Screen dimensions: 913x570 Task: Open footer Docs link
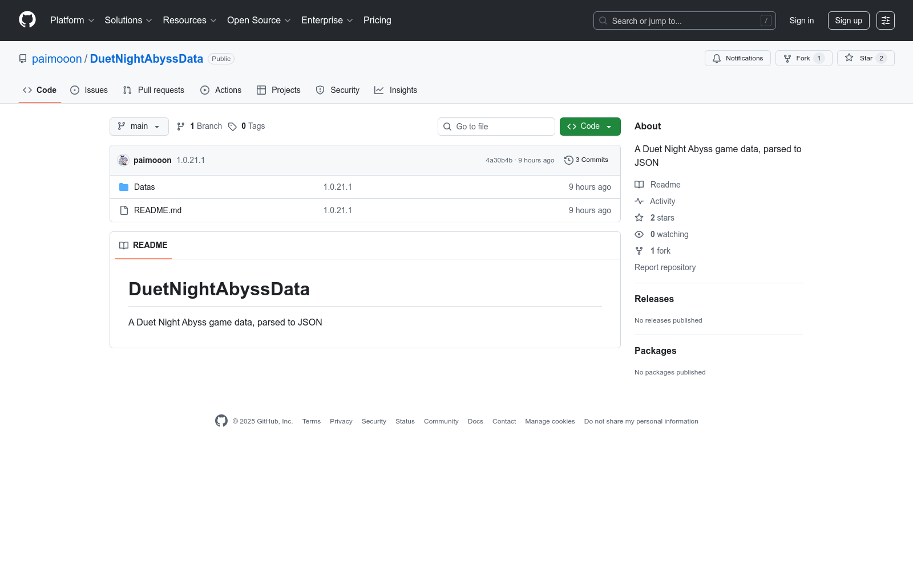[x=475, y=421]
